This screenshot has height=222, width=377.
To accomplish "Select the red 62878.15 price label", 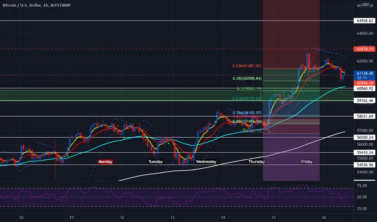I will click(x=365, y=49).
